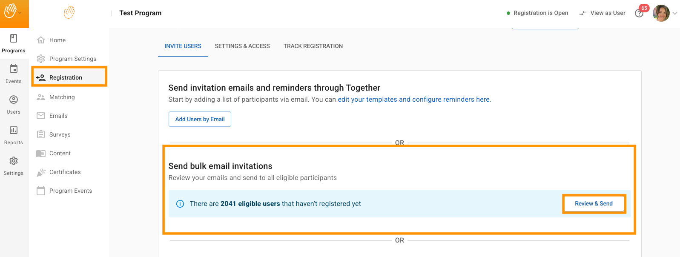Click the Add Users by Email button
The image size is (680, 257).
coord(200,119)
